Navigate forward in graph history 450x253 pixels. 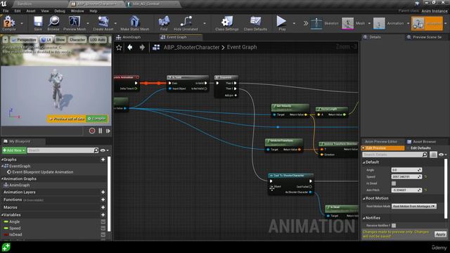(x=142, y=47)
